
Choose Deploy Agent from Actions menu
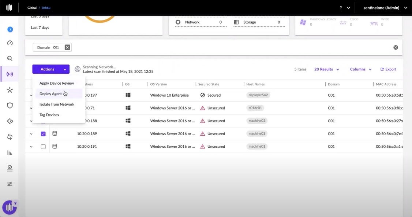tap(51, 94)
